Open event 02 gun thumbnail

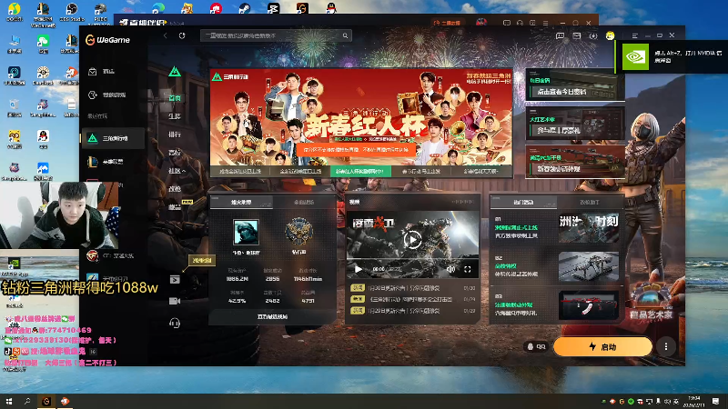point(588,266)
